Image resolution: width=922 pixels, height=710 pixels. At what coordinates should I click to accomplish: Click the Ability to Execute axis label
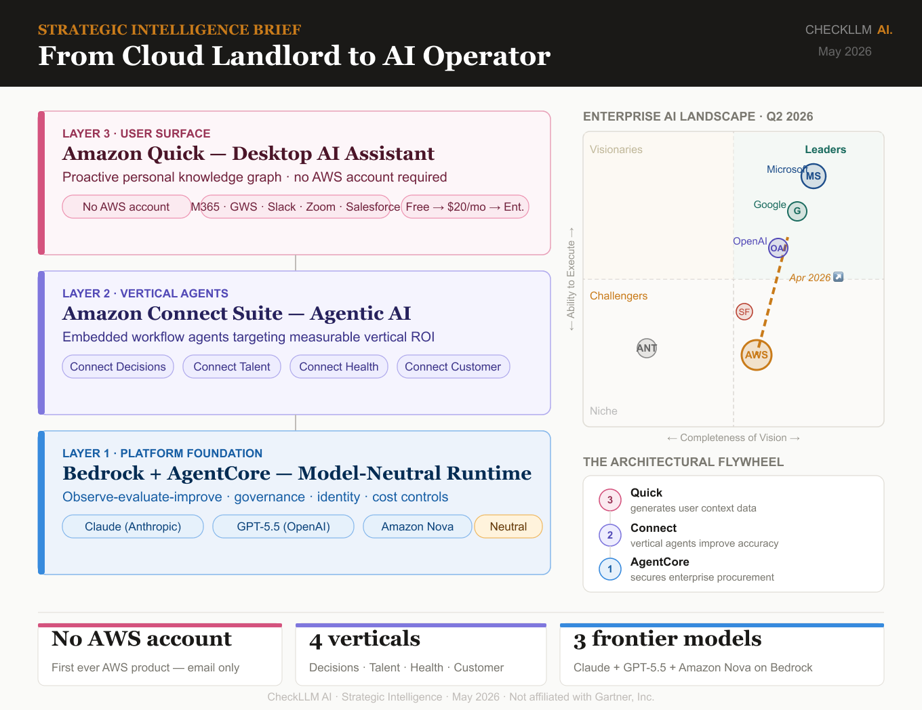[571, 279]
